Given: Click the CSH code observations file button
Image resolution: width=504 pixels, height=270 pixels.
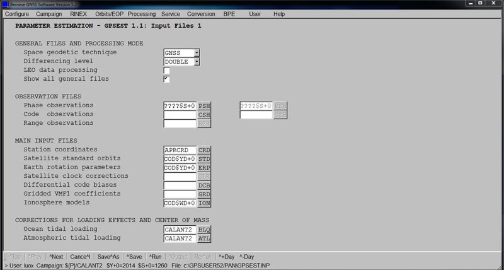Looking at the screenshot, I should (x=204, y=115).
